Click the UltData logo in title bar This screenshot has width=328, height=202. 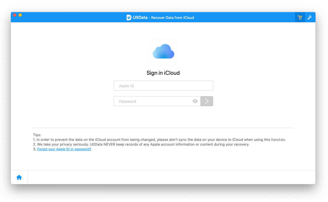[129, 18]
